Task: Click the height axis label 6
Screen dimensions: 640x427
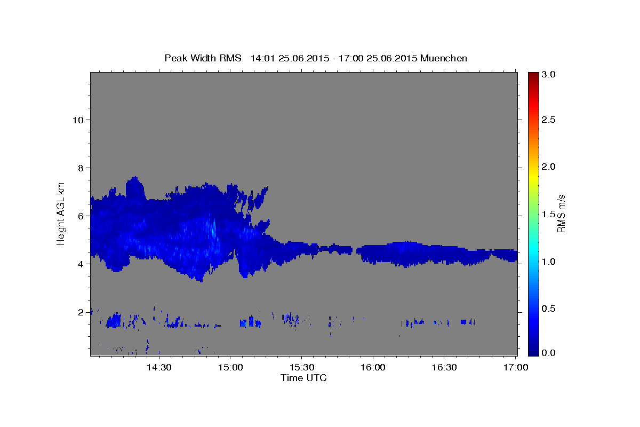Action: [x=82, y=216]
